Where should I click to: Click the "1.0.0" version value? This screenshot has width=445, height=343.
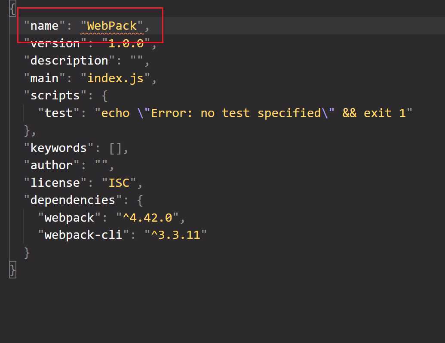coord(126,43)
